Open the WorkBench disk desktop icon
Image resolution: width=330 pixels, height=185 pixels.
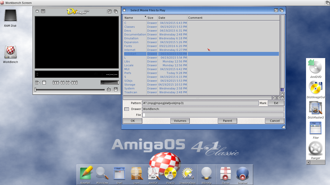point(10,54)
